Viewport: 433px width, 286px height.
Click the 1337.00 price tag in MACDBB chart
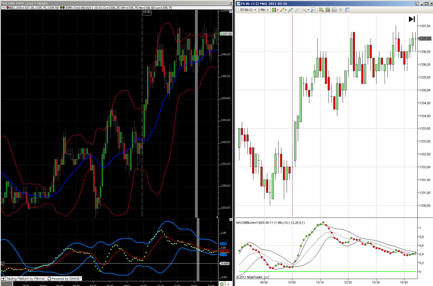pos(226,34)
